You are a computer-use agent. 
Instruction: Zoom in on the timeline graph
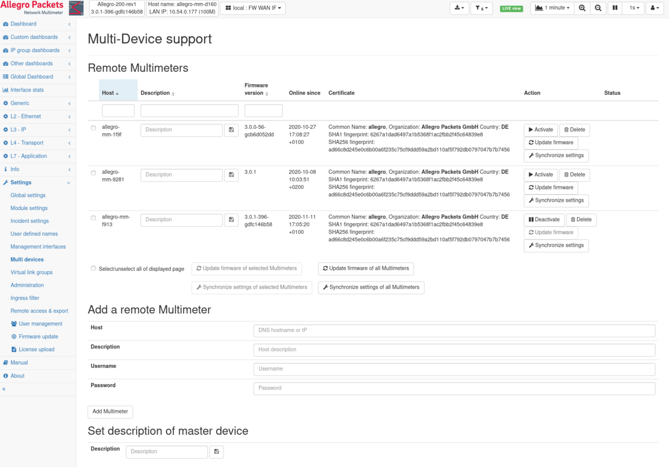tap(582, 8)
